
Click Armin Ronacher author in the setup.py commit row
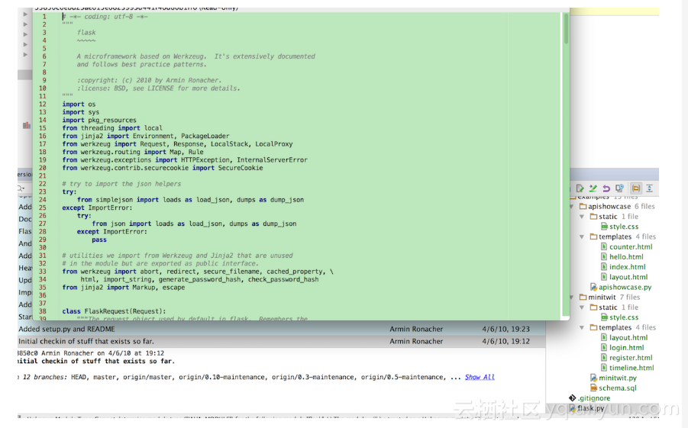click(416, 329)
